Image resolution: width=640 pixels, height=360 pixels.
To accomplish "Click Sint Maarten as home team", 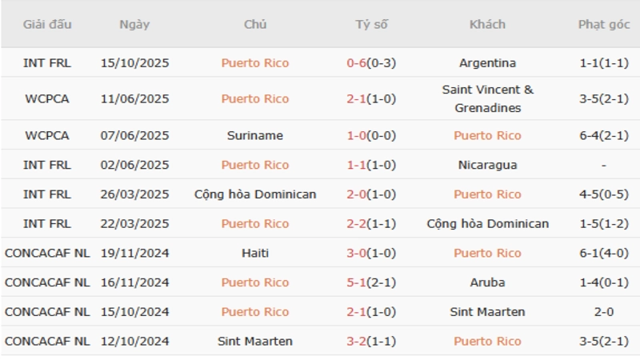I will click(255, 341).
